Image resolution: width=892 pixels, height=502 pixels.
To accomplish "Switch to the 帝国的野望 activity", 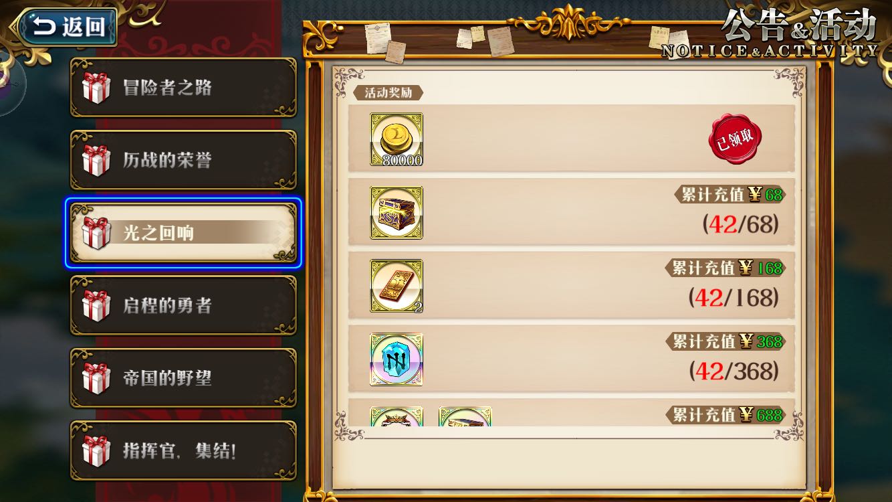I will (183, 378).
